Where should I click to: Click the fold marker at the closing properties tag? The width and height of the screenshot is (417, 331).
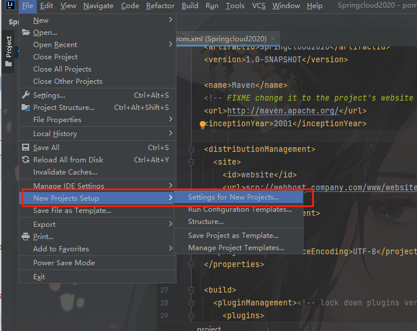click(x=191, y=264)
